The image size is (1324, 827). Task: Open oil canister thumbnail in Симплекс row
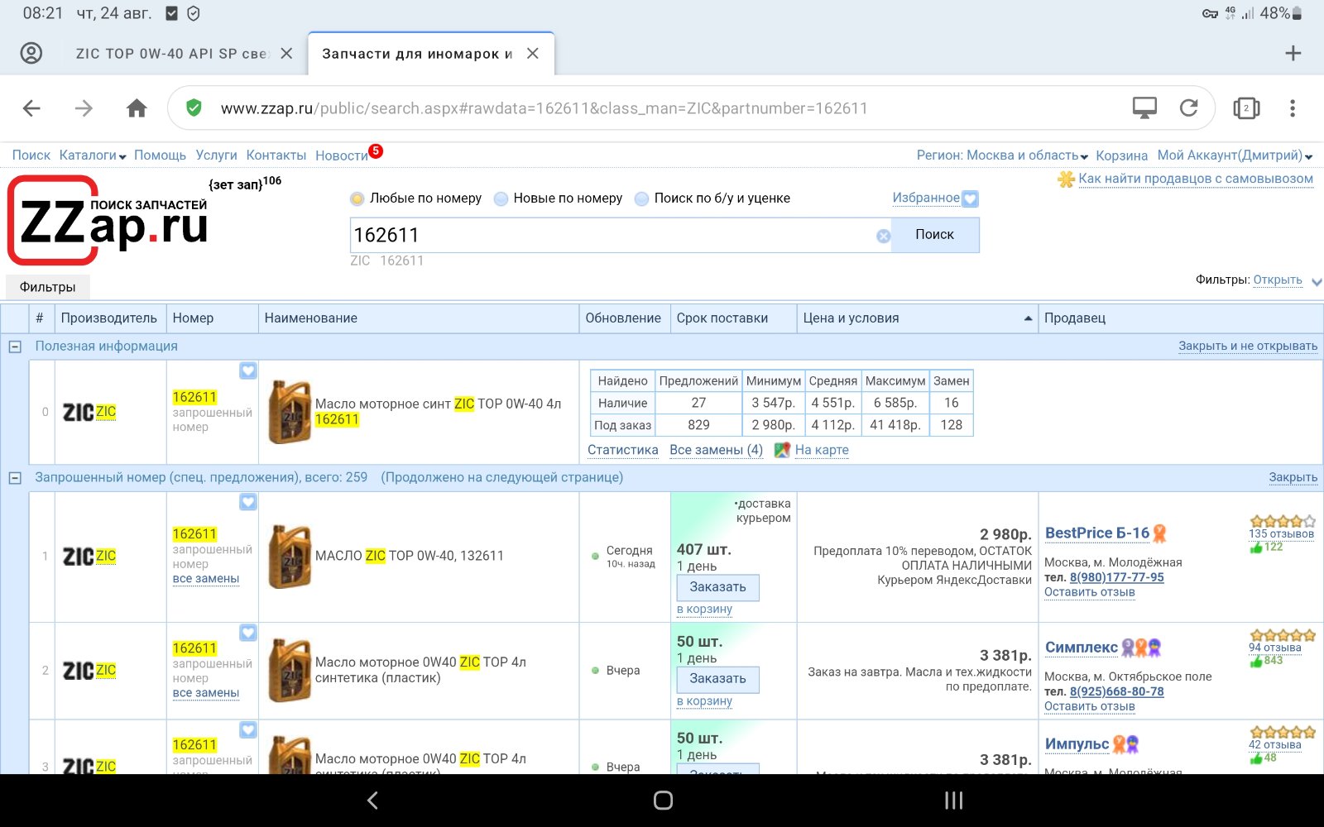click(290, 670)
